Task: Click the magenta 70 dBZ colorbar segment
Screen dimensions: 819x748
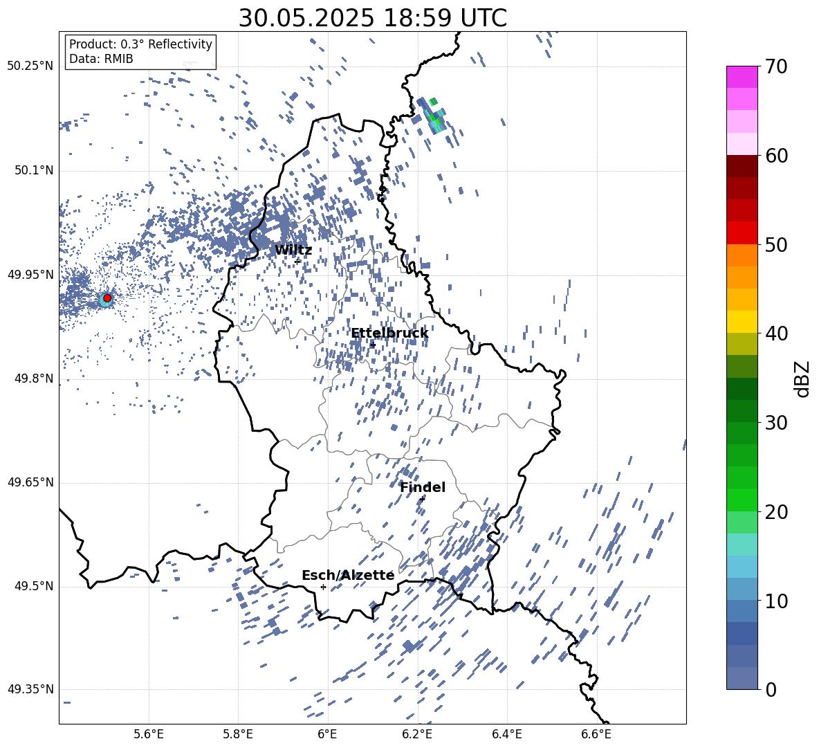Action: click(742, 77)
